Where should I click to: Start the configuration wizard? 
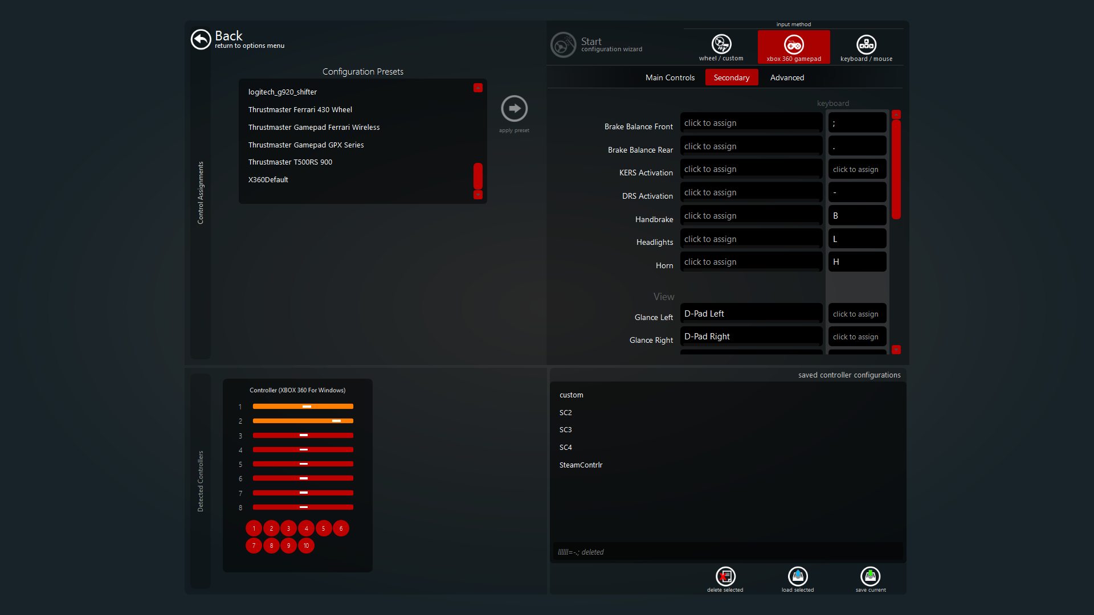(x=564, y=44)
